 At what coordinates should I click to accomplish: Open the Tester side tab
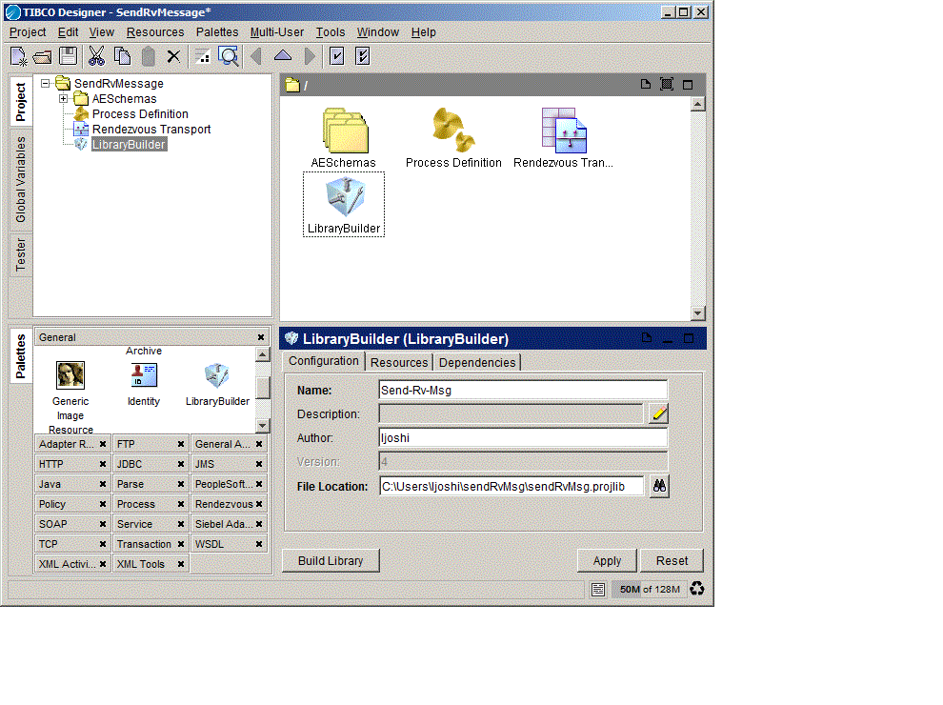point(21,254)
